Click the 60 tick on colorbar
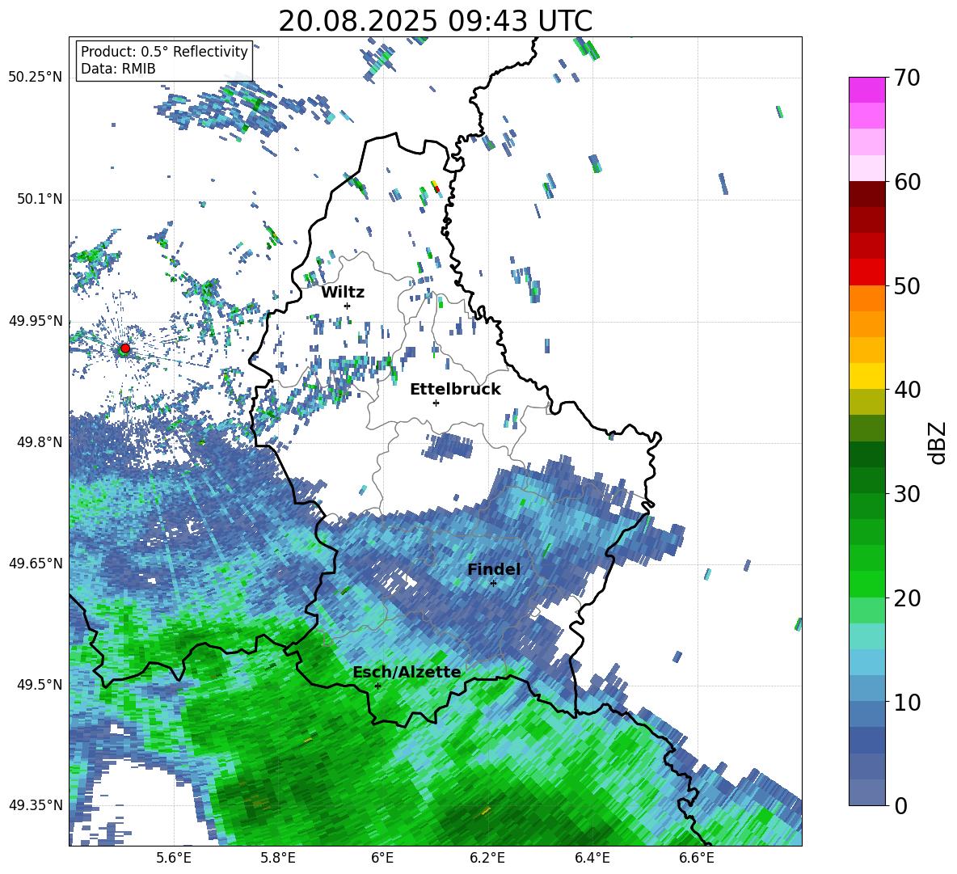Image resolution: width=957 pixels, height=874 pixels. [x=907, y=182]
